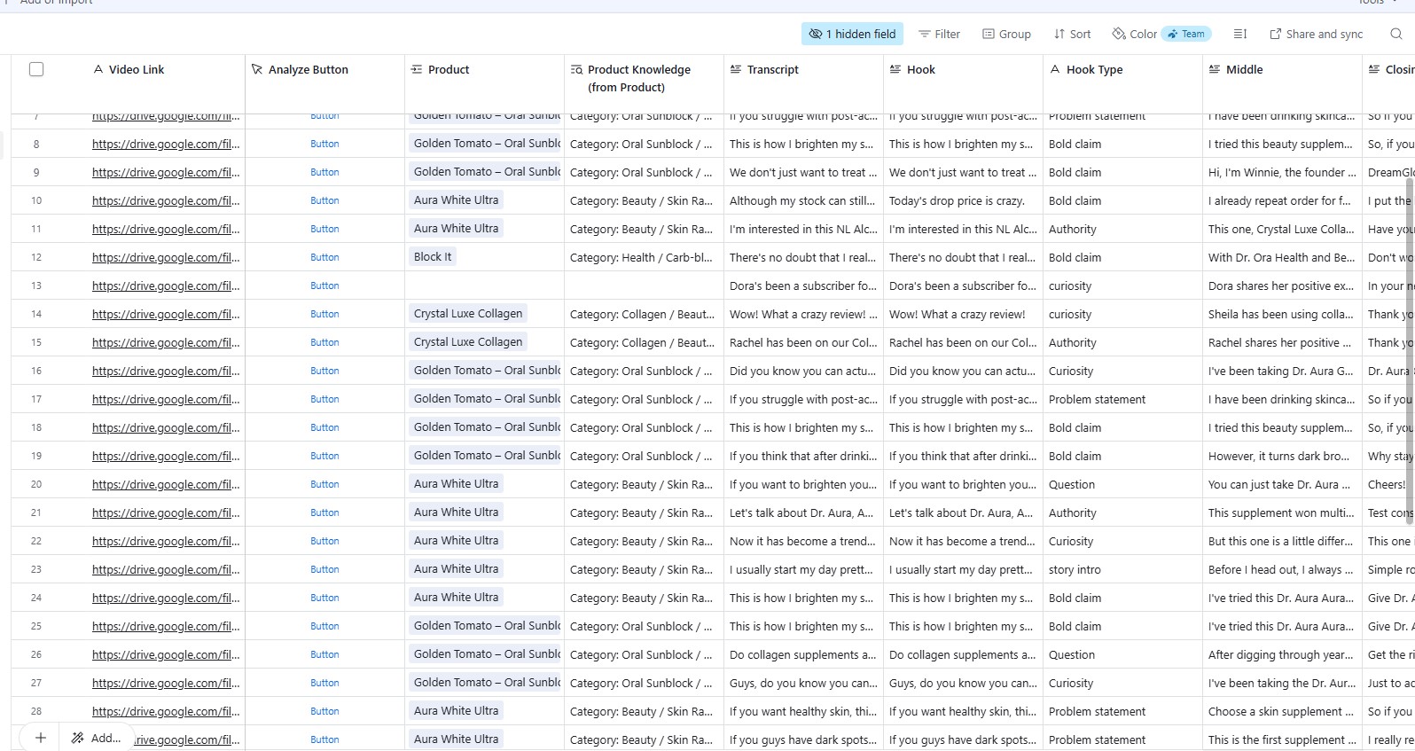The height and width of the screenshot is (751, 1415).
Task: Select 'Before I head out, I always ...' cell
Action: pos(1282,569)
